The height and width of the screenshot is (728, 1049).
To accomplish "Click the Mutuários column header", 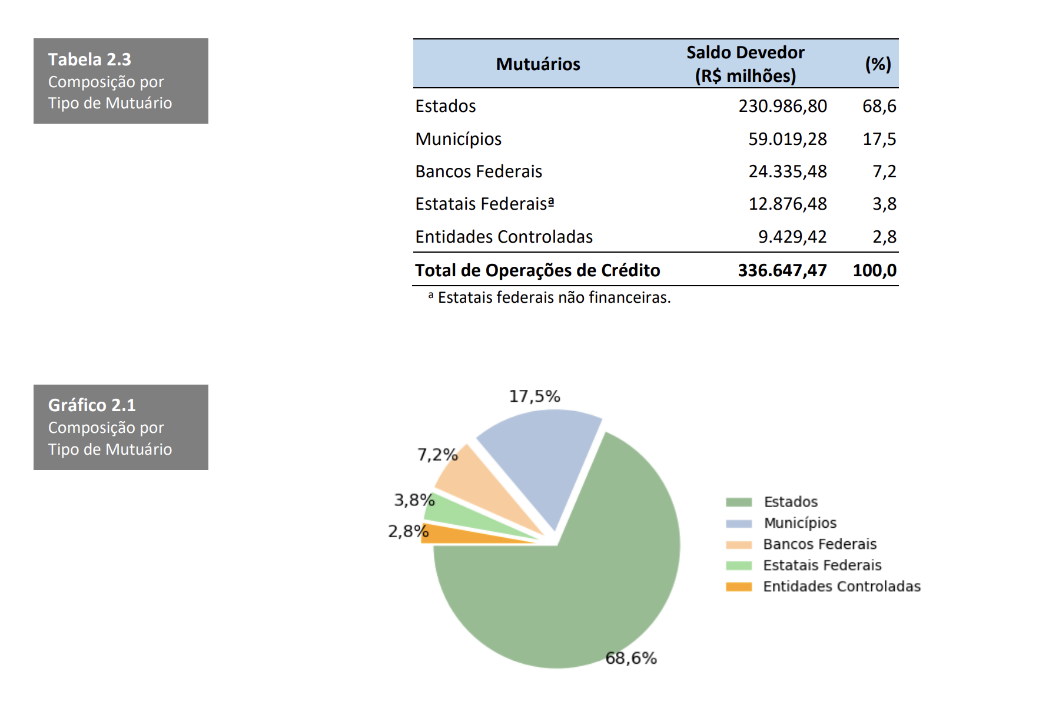I will click(537, 64).
